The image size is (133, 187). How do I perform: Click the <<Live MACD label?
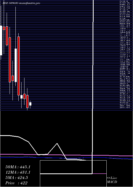point(112,180)
